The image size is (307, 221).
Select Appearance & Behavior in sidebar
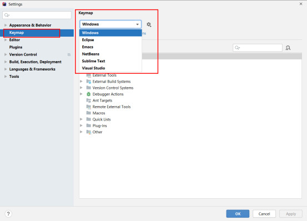pos(37,25)
